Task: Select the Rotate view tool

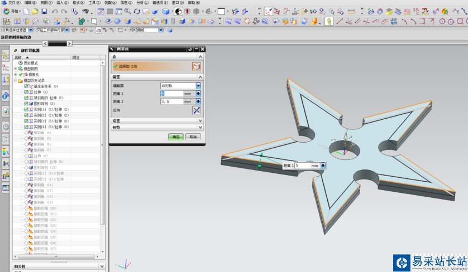Action: click(x=137, y=11)
